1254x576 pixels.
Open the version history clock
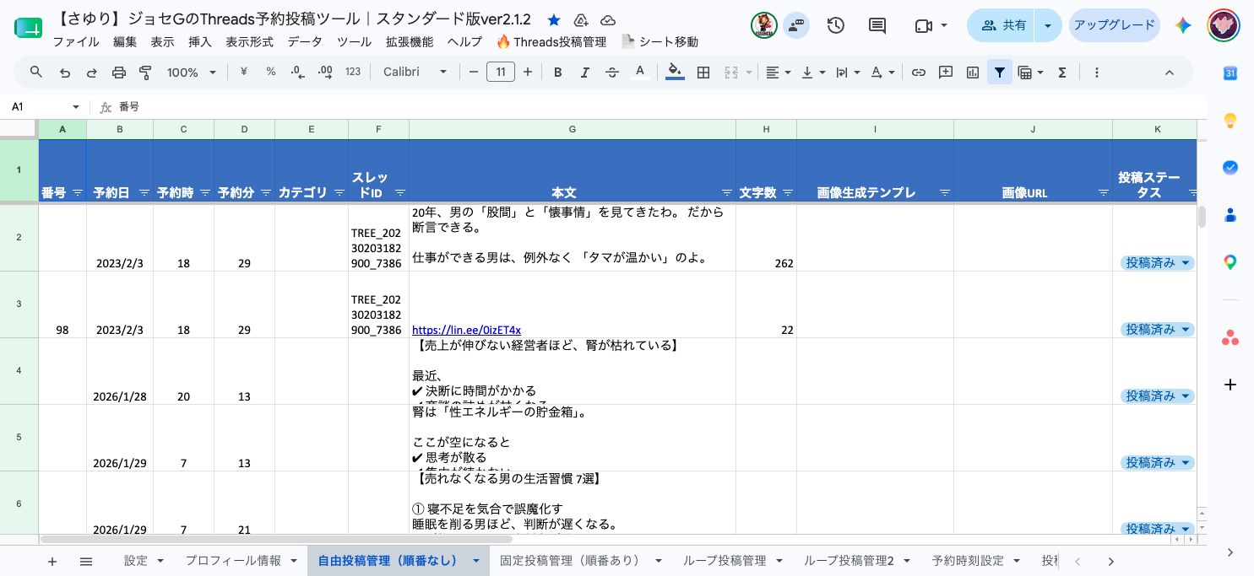pyautogui.click(x=836, y=25)
